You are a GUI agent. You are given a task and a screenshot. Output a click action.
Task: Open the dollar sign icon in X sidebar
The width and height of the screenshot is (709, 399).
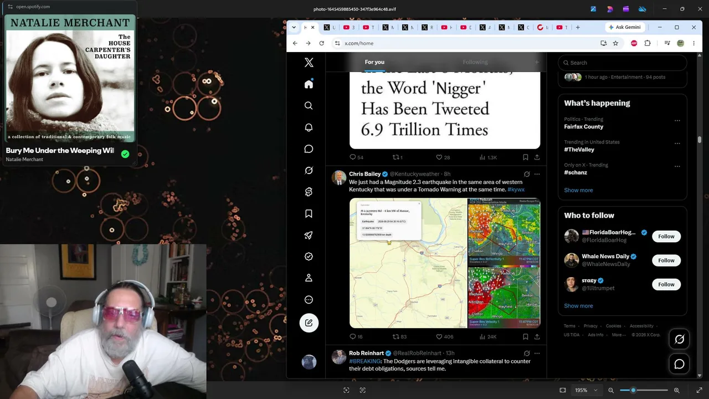click(x=309, y=192)
